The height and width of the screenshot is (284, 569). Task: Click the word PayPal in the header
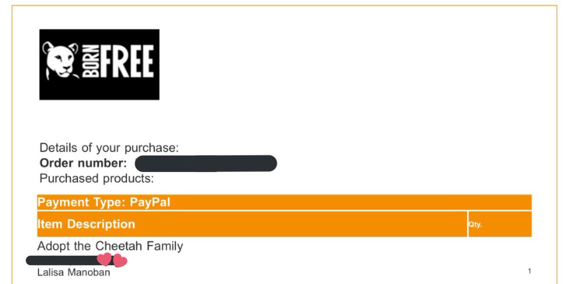150,203
